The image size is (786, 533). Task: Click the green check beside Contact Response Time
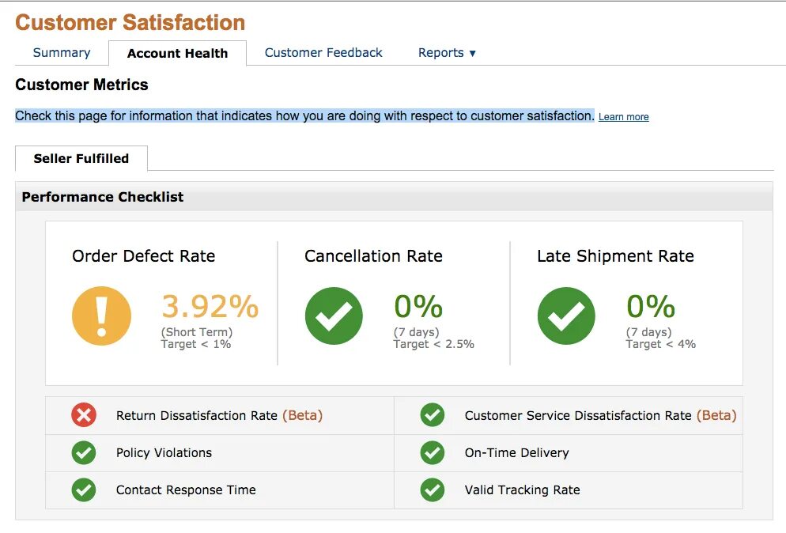[x=84, y=490]
